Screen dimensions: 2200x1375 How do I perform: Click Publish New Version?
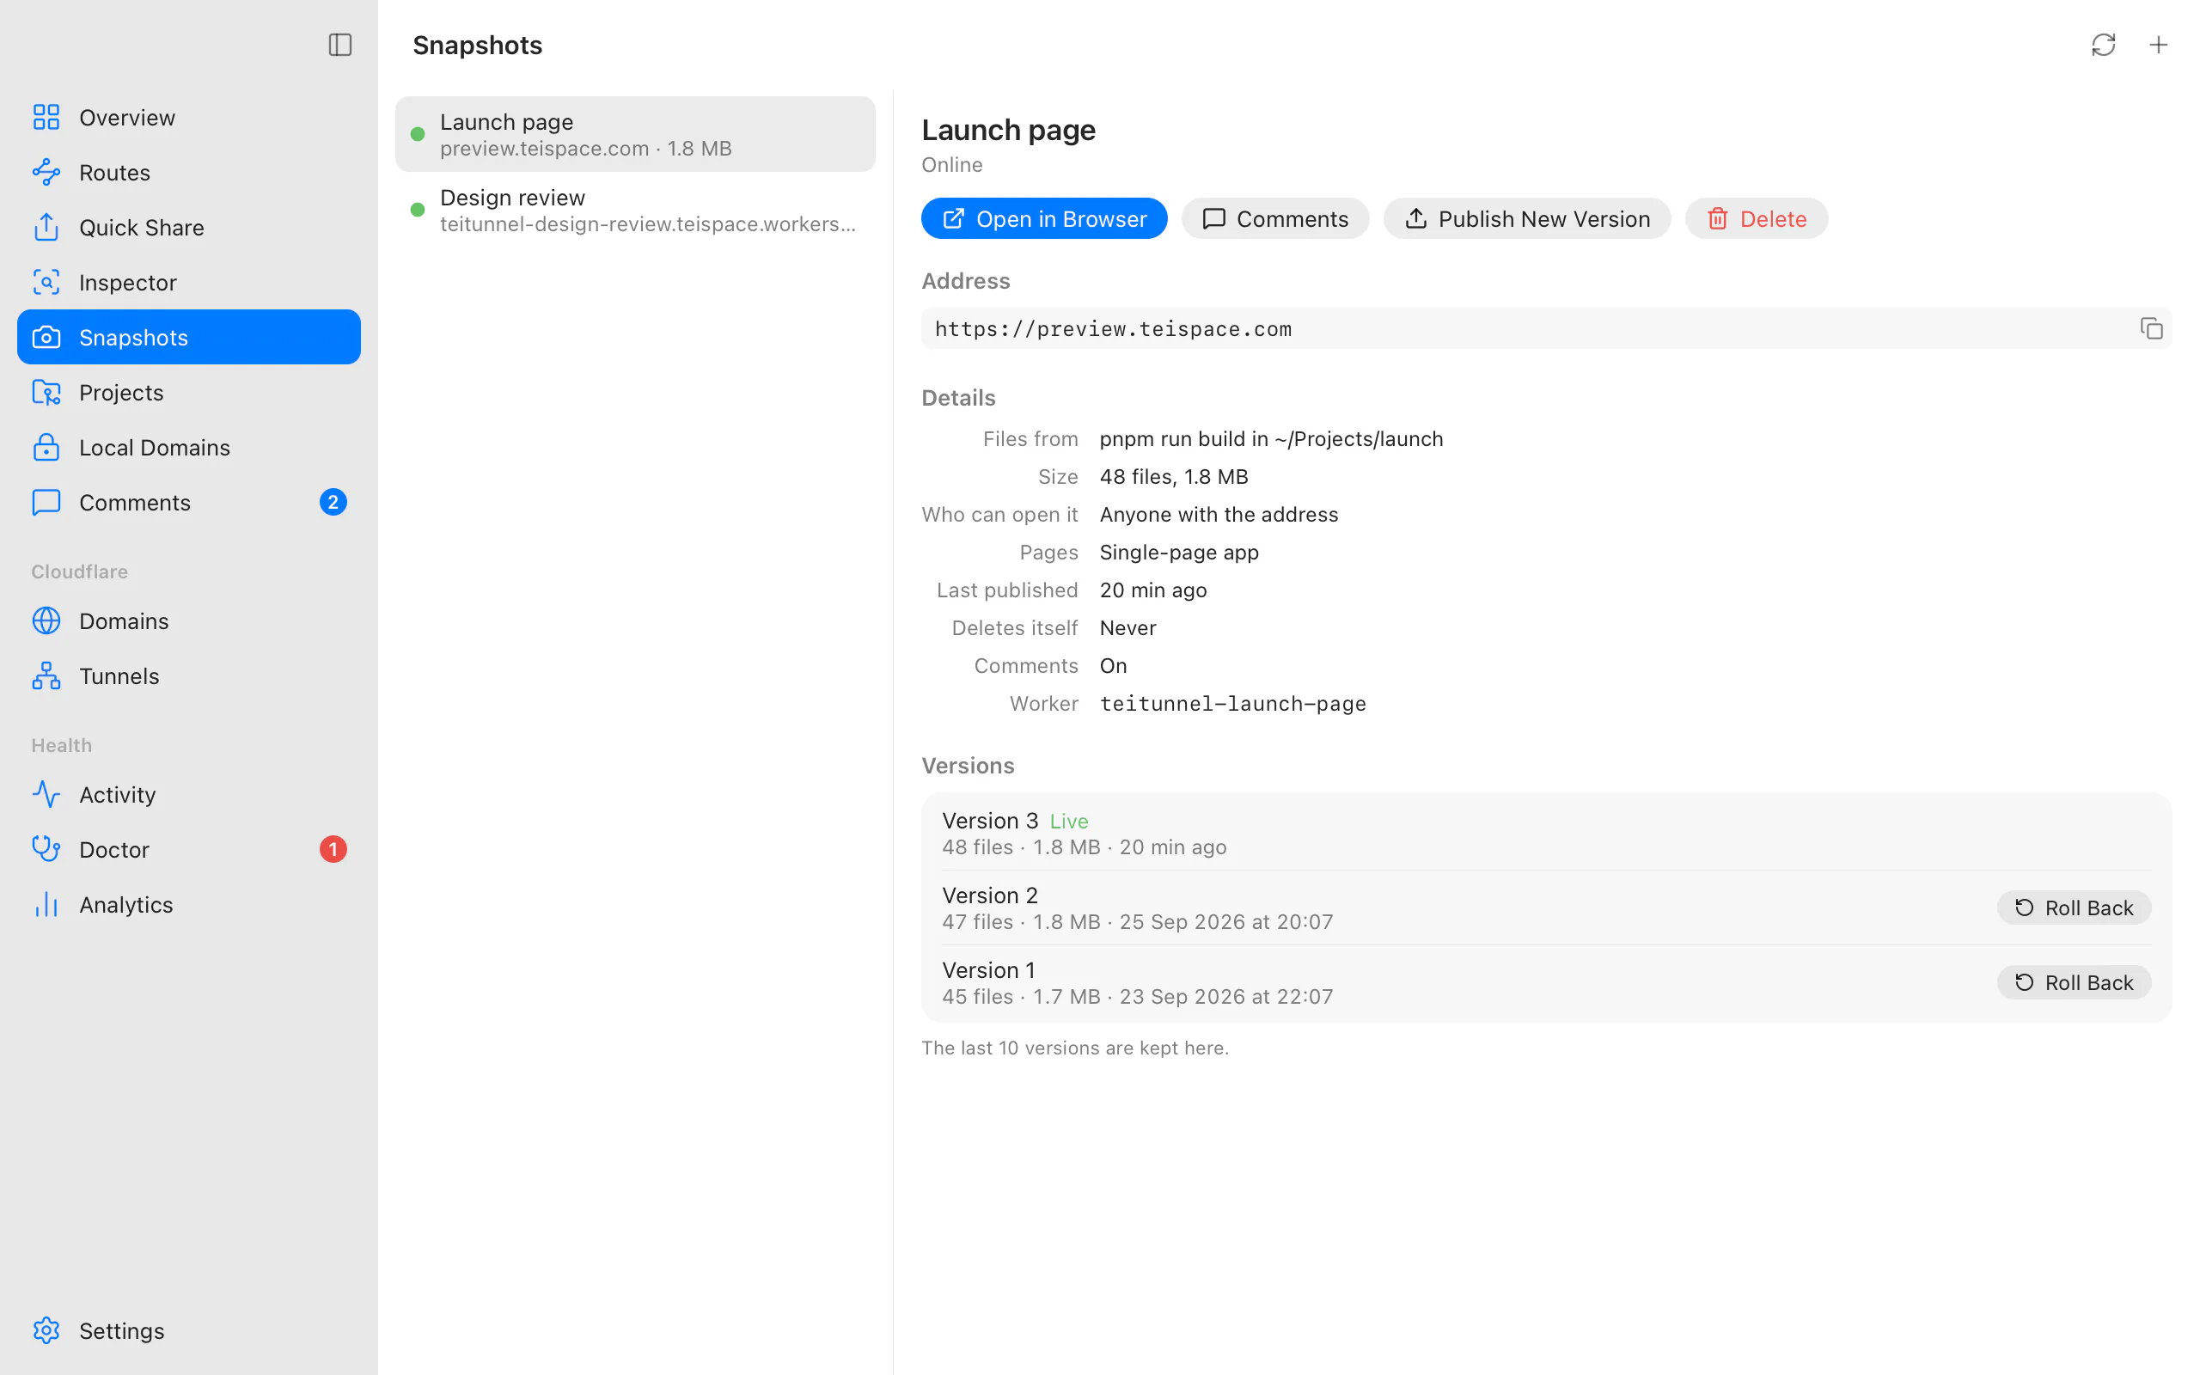pos(1526,218)
